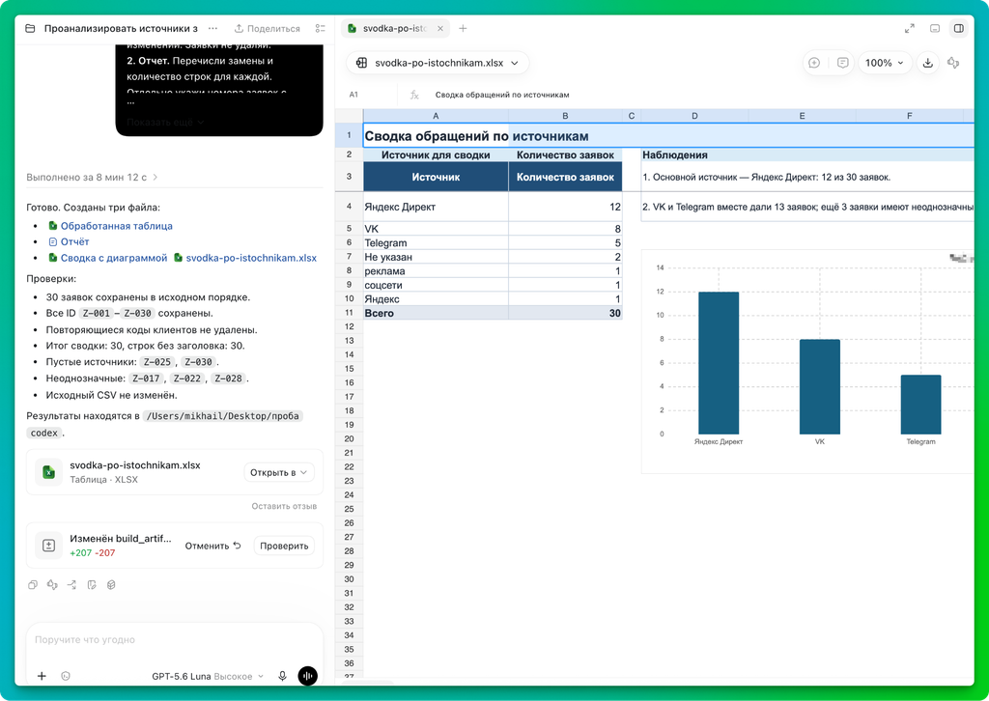Add a new tab with the plus icon
Image resolution: width=989 pixels, height=701 pixels.
pyautogui.click(x=463, y=28)
